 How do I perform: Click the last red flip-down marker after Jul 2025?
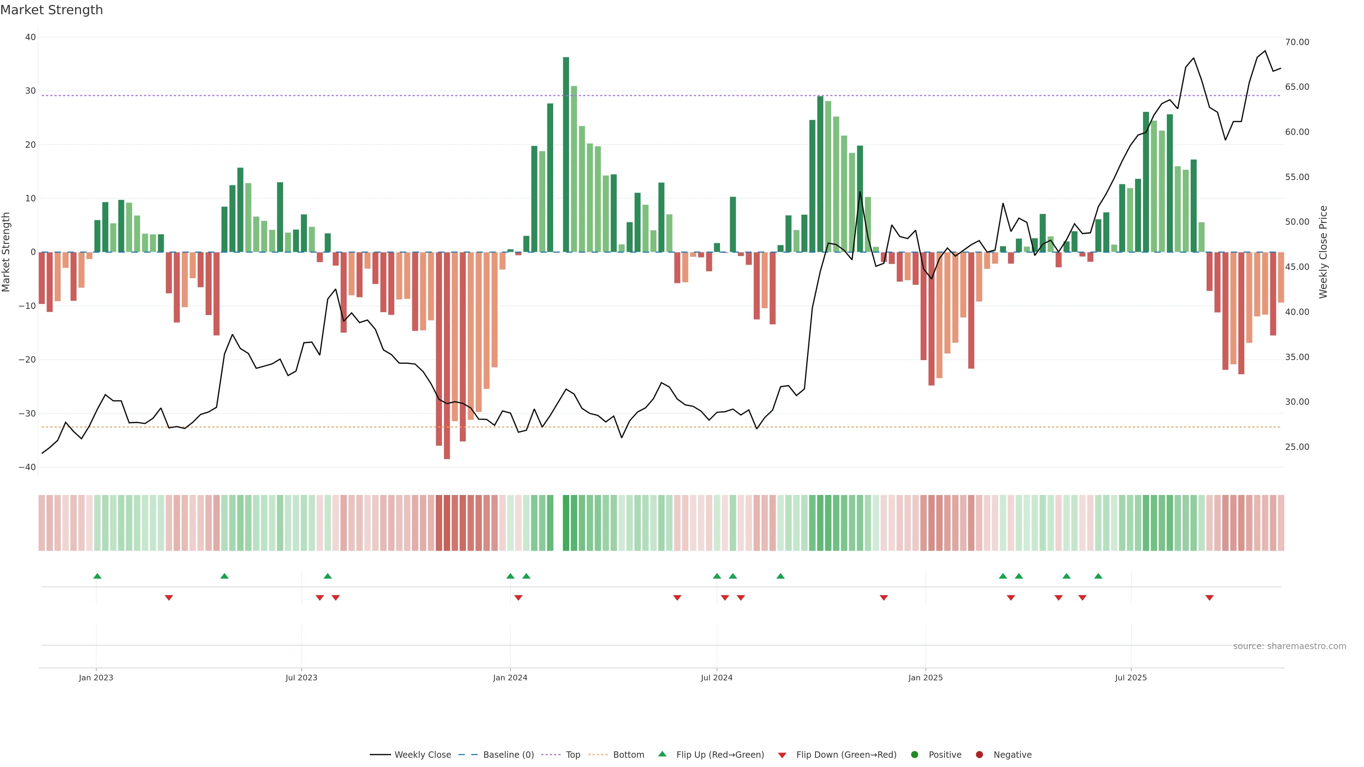(x=1209, y=598)
